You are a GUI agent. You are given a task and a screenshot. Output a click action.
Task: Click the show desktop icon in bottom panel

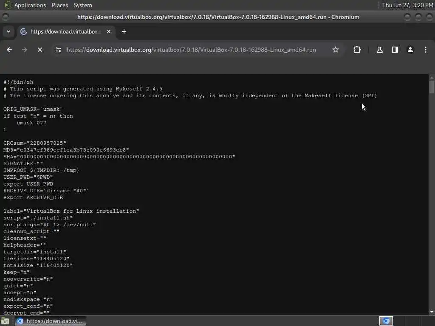click(x=5, y=321)
